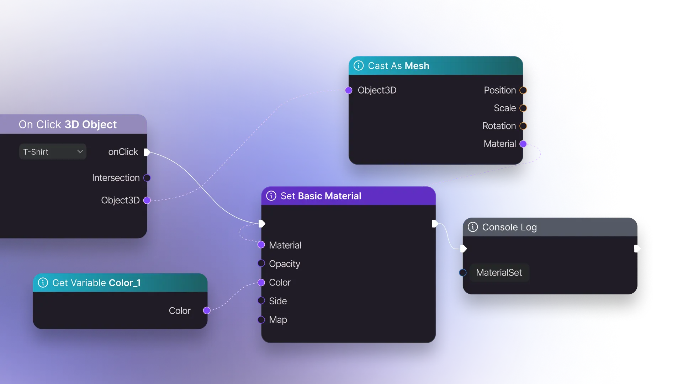
Task: Click the onClick execution output arrow
Action: click(x=147, y=152)
